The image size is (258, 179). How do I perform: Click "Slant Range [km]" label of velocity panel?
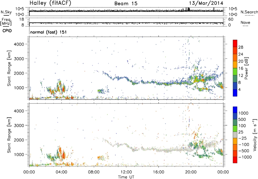[9, 135]
